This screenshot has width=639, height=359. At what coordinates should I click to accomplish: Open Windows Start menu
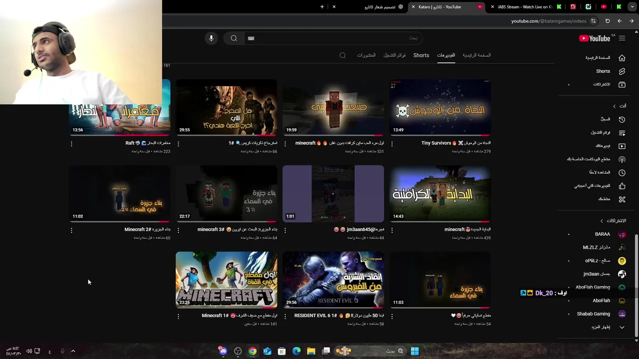tap(415, 351)
